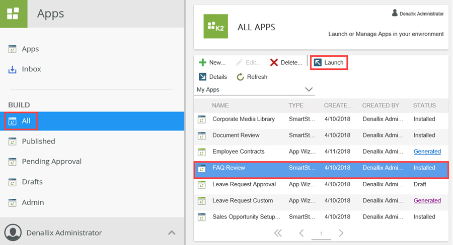The image size is (453, 245).
Task: Go to next page of apps
Action: pos(341,233)
